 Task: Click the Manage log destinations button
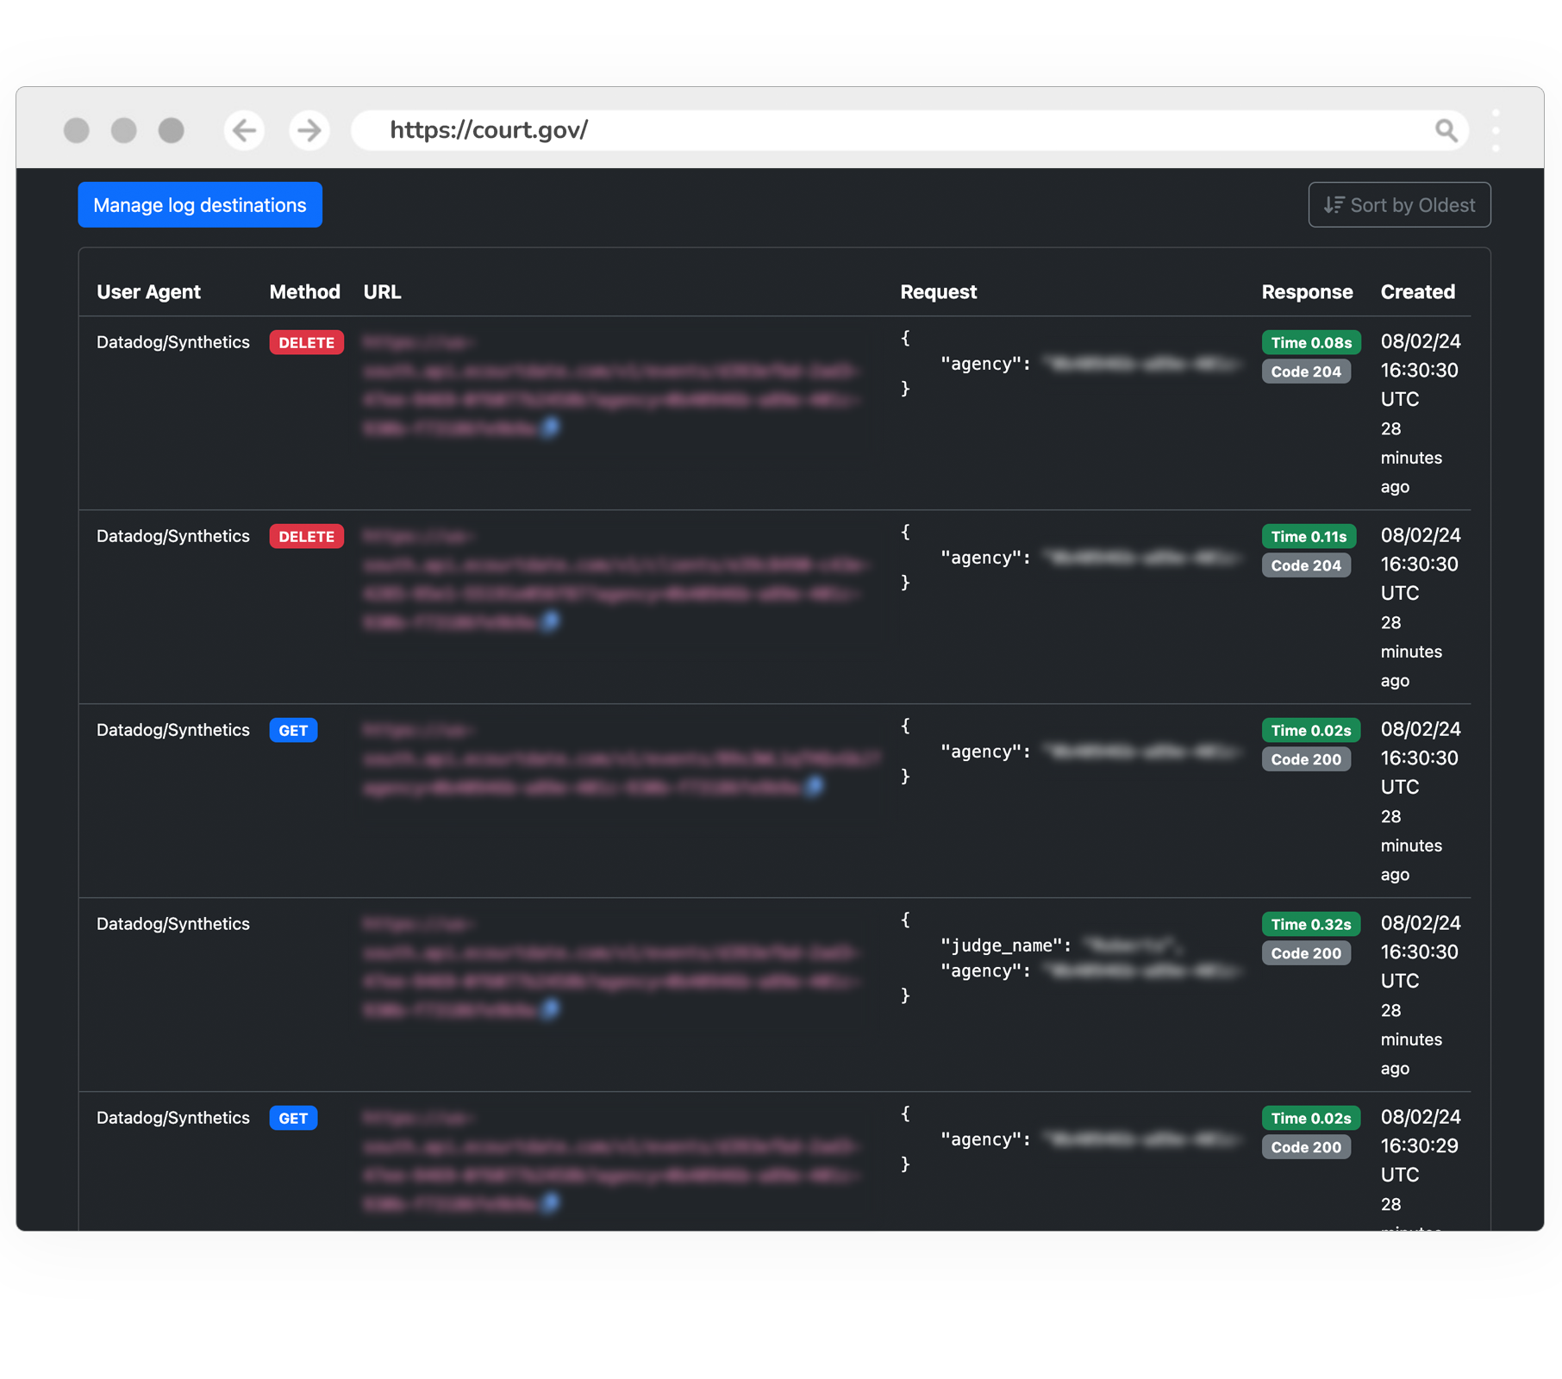click(199, 204)
